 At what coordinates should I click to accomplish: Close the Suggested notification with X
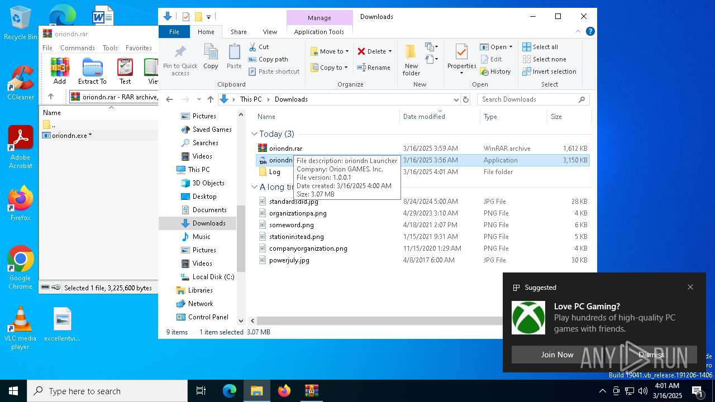pyautogui.click(x=690, y=287)
